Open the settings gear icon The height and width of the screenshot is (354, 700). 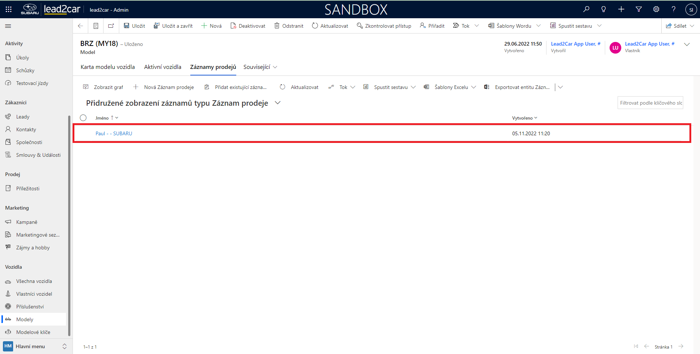tap(656, 9)
